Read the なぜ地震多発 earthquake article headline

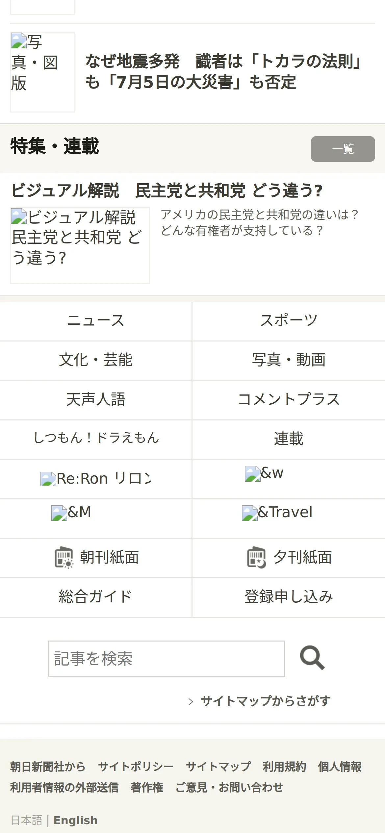click(224, 72)
